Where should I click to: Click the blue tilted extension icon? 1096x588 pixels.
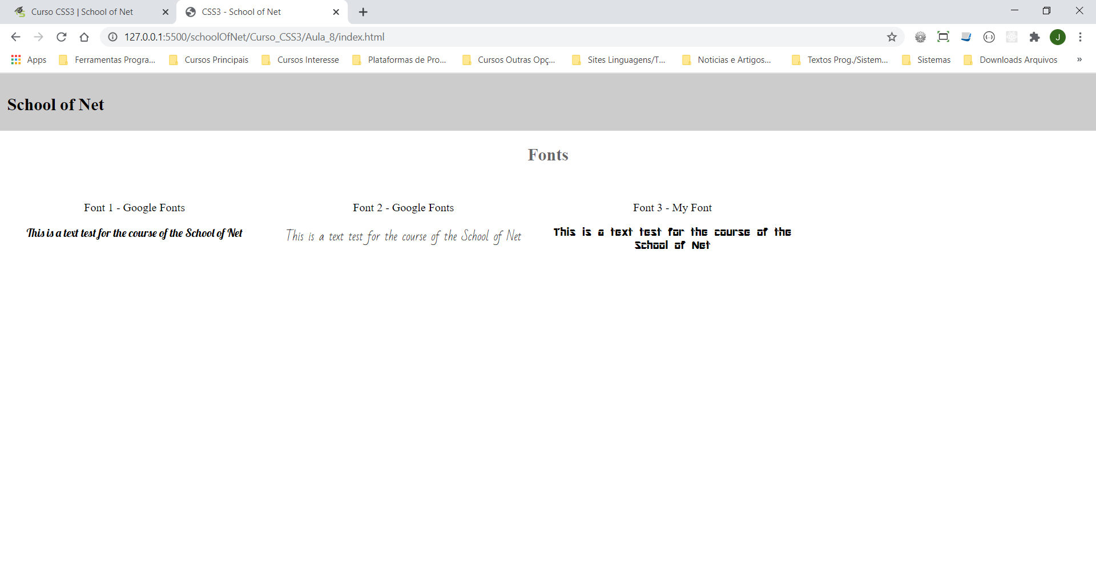(x=966, y=37)
